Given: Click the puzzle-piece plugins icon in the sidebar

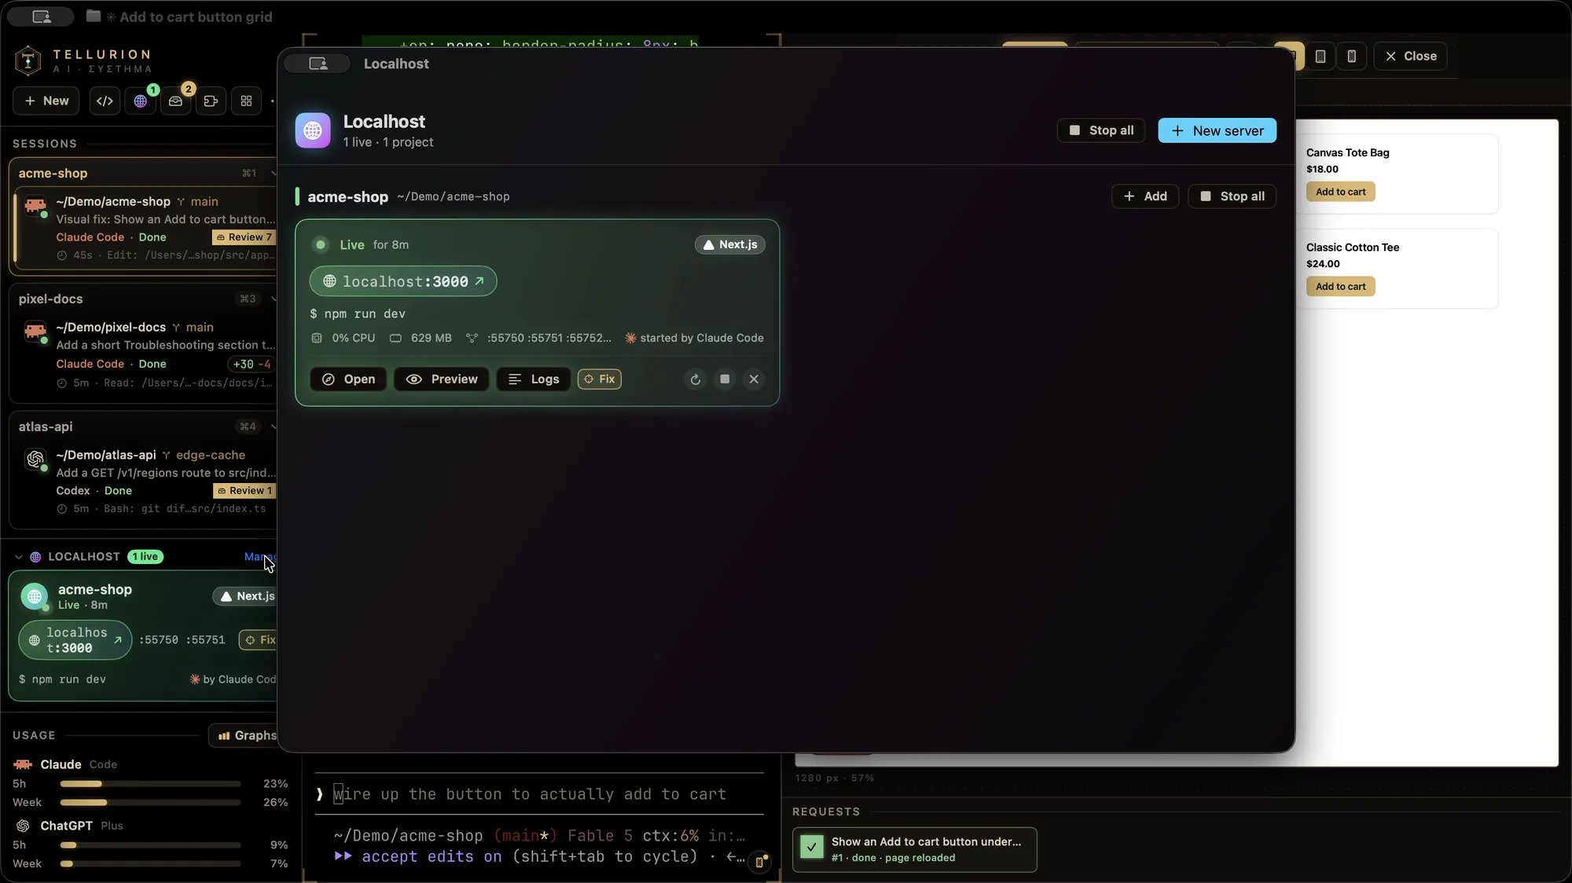Looking at the screenshot, I should [211, 101].
